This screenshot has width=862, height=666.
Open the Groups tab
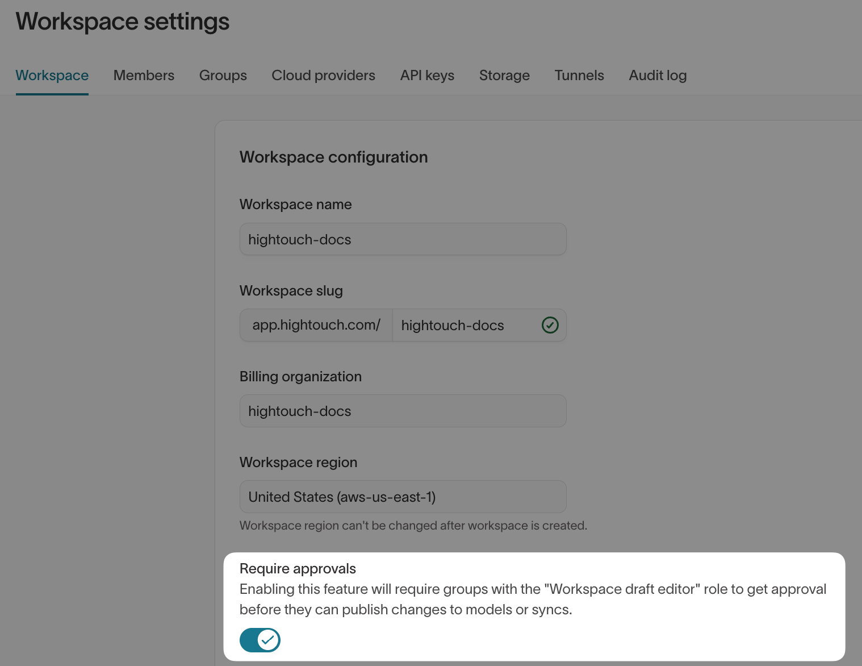click(x=223, y=76)
